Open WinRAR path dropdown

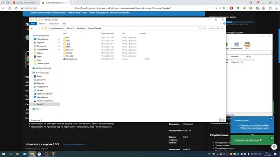coord(271,52)
